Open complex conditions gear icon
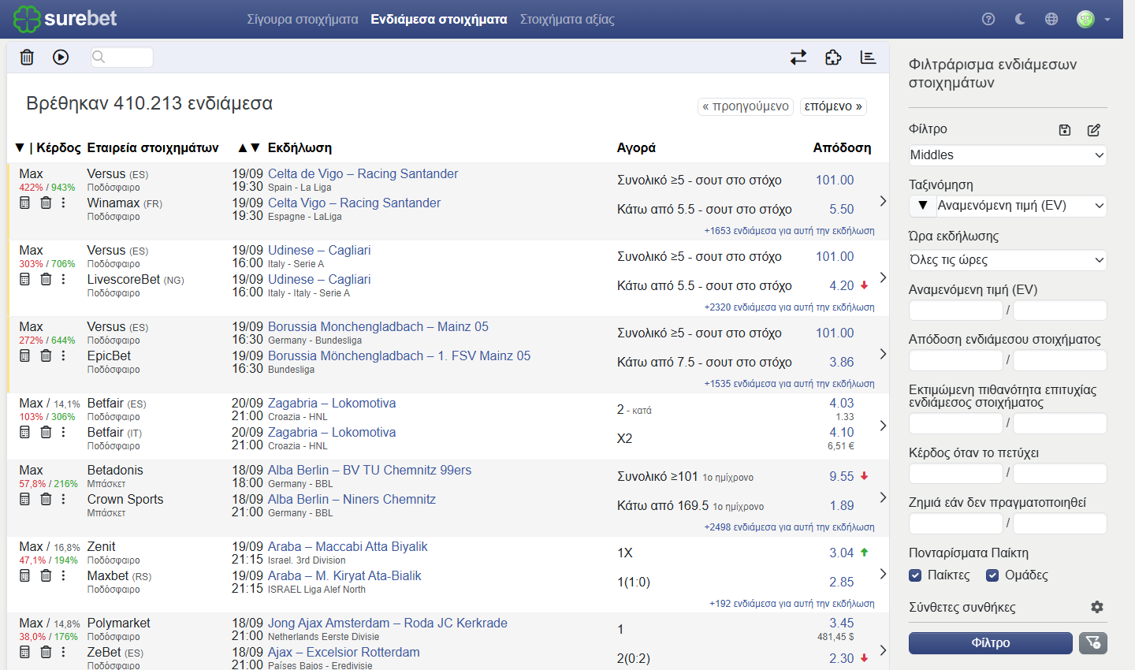The image size is (1135, 670). pyautogui.click(x=1097, y=607)
